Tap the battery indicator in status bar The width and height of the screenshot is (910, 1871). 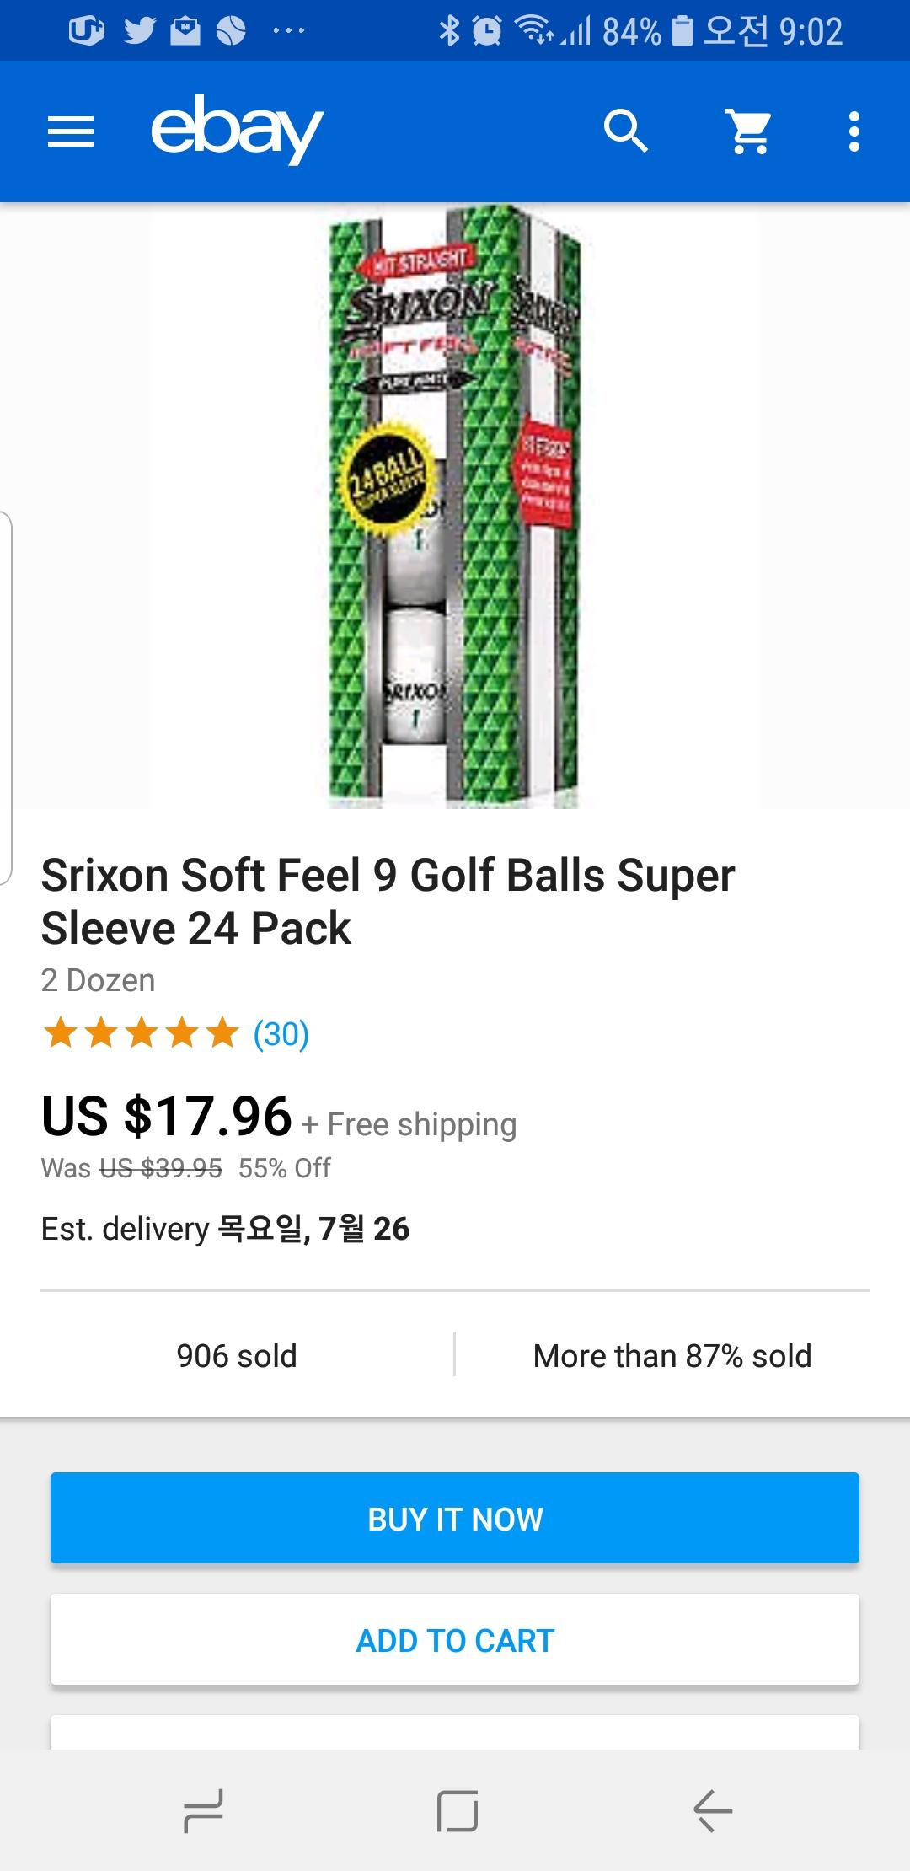point(682,31)
